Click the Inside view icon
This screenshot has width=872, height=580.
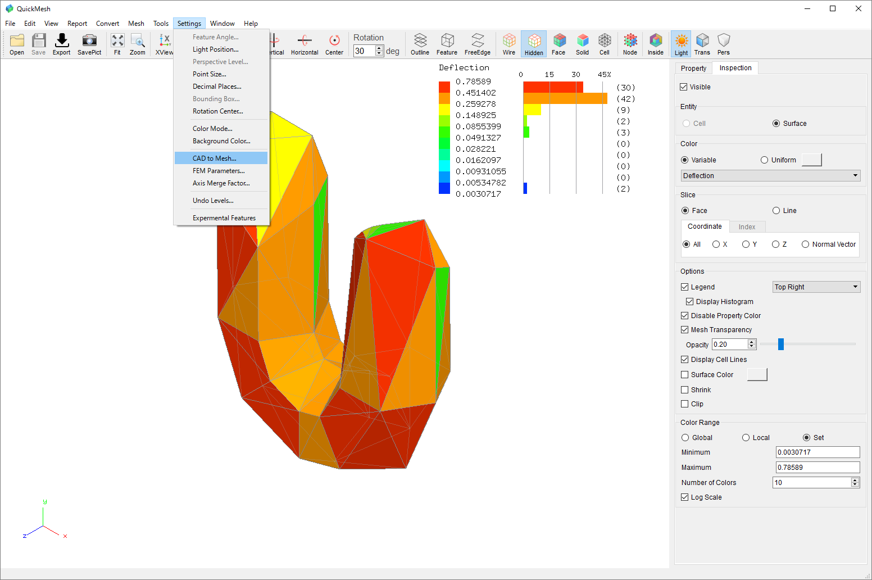tap(656, 44)
